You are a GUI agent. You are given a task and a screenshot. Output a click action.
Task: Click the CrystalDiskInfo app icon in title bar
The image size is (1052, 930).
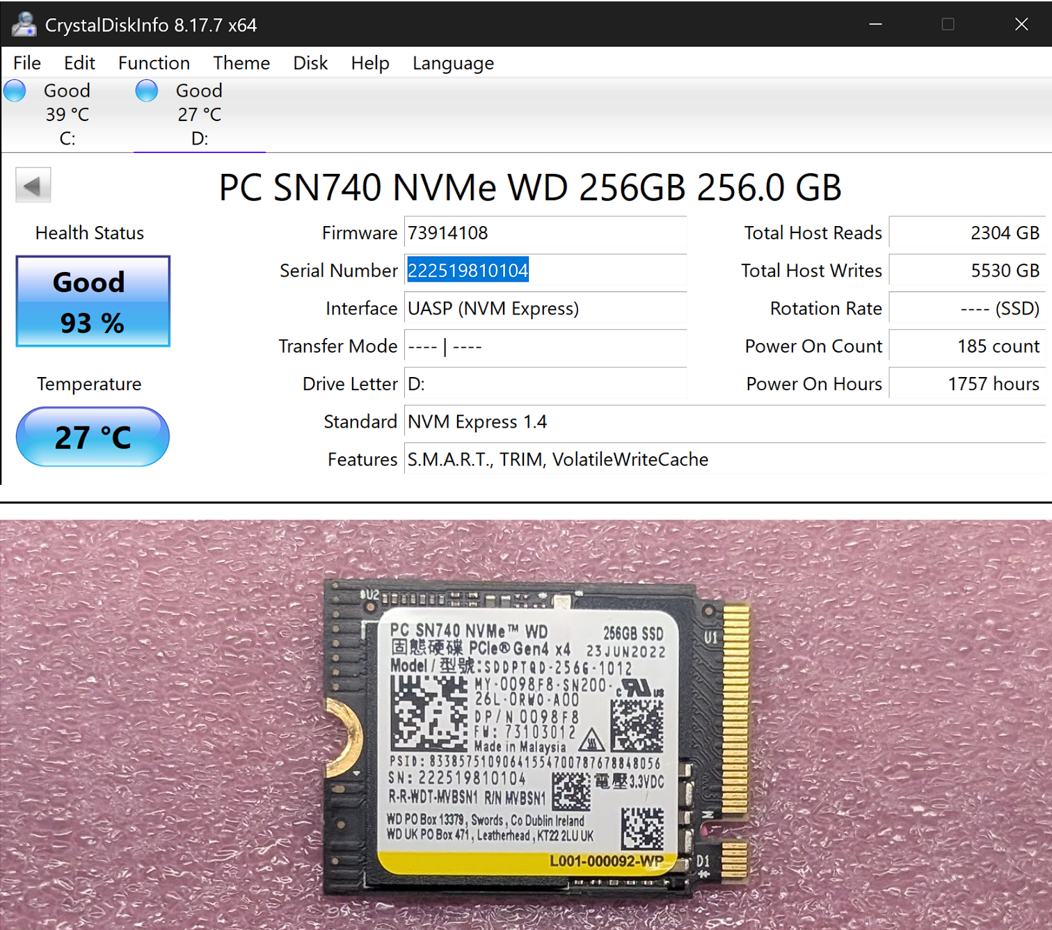[x=24, y=24]
